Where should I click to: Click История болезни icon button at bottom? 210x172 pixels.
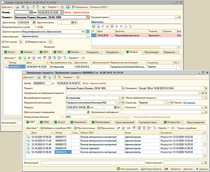pyautogui.click(x=151, y=169)
